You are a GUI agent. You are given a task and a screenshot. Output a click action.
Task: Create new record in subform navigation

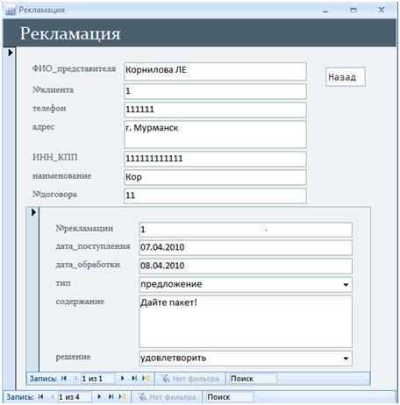click(x=146, y=378)
